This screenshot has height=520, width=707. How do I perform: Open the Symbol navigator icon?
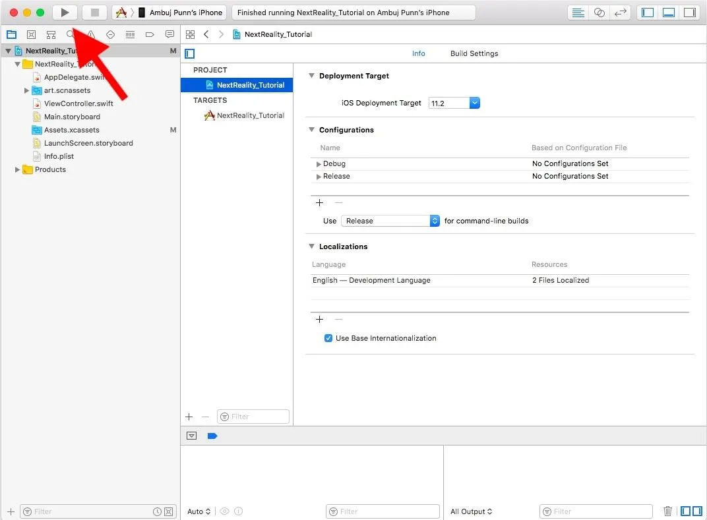[51, 34]
